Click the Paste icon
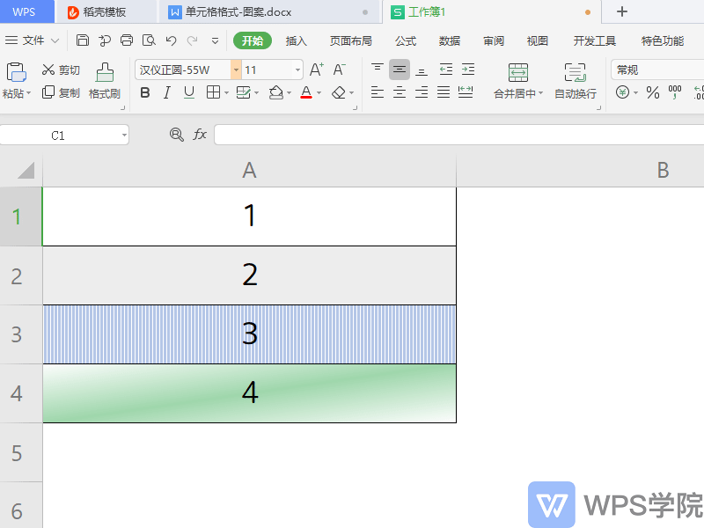This screenshot has width=704, height=528. pos(16,72)
